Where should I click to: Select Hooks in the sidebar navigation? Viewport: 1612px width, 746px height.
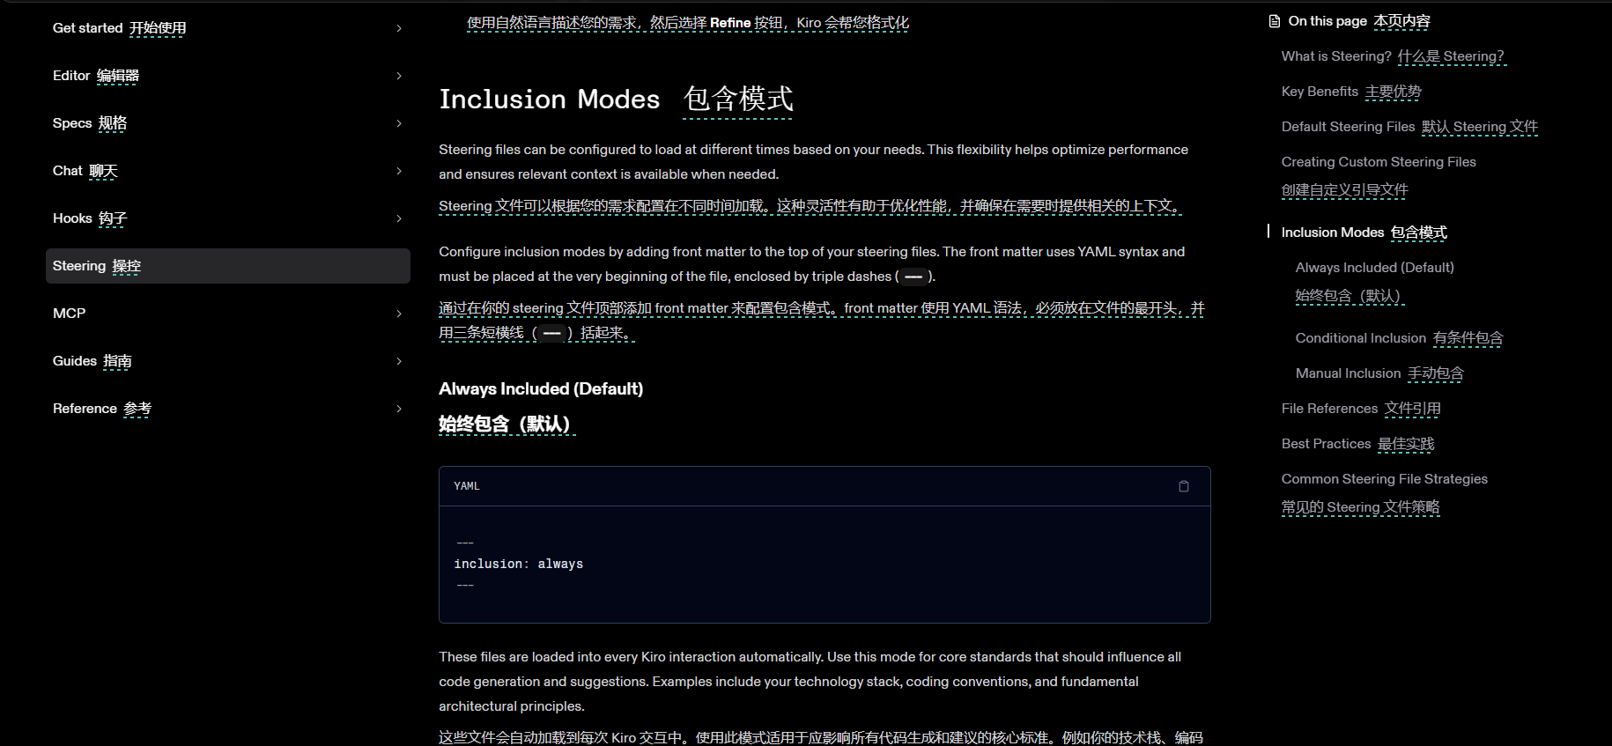coord(90,218)
